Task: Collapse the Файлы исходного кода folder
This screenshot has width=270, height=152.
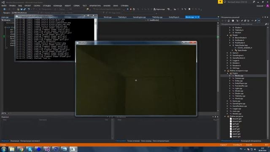Action: (x=225, y=71)
